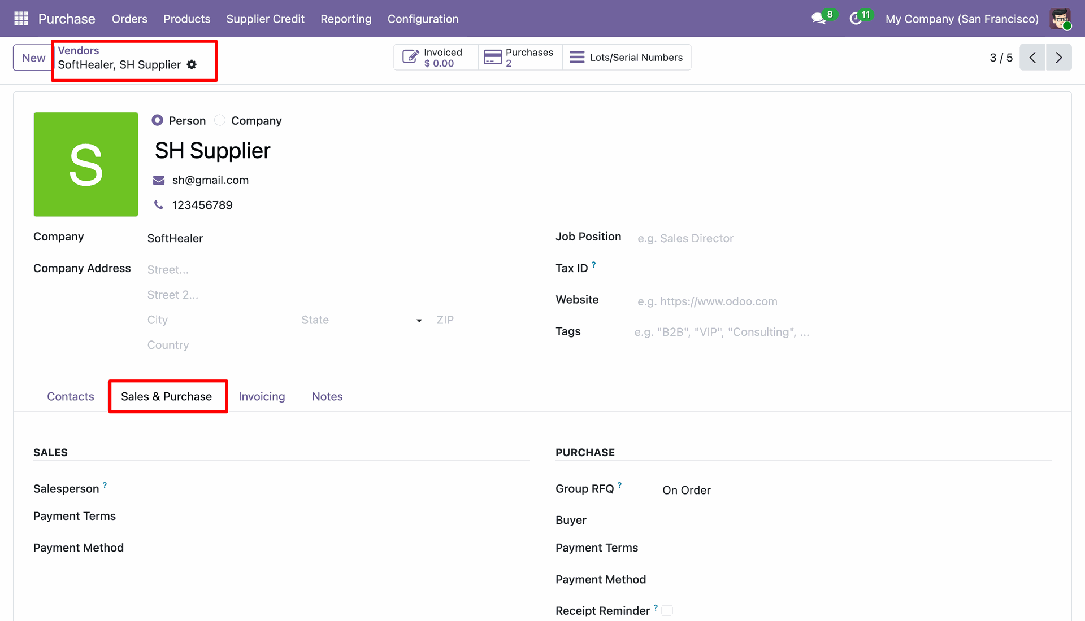Open My Company (San Francisco) switcher
The height and width of the screenshot is (621, 1085).
click(962, 19)
